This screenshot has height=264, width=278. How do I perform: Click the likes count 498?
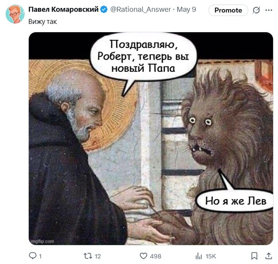[x=156, y=256]
